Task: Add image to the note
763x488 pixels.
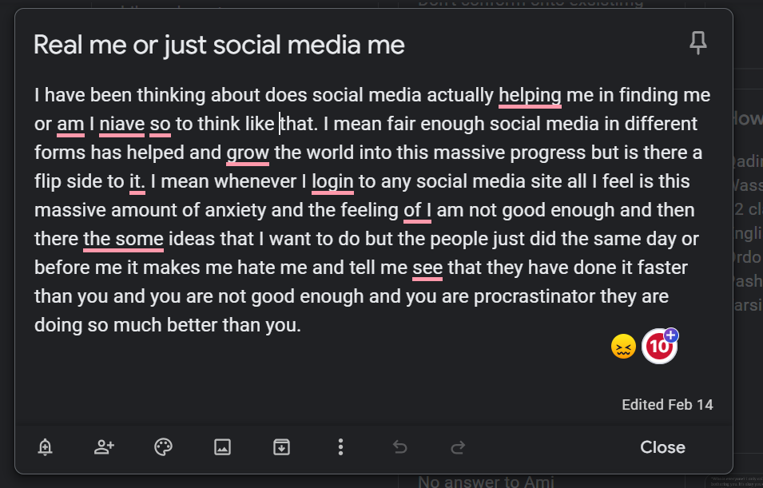Action: click(222, 446)
